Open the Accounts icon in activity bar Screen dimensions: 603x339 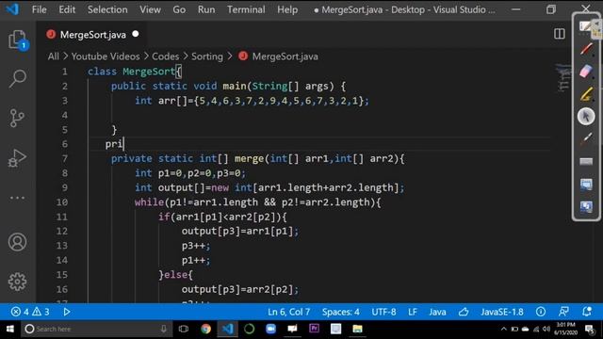coord(17,242)
